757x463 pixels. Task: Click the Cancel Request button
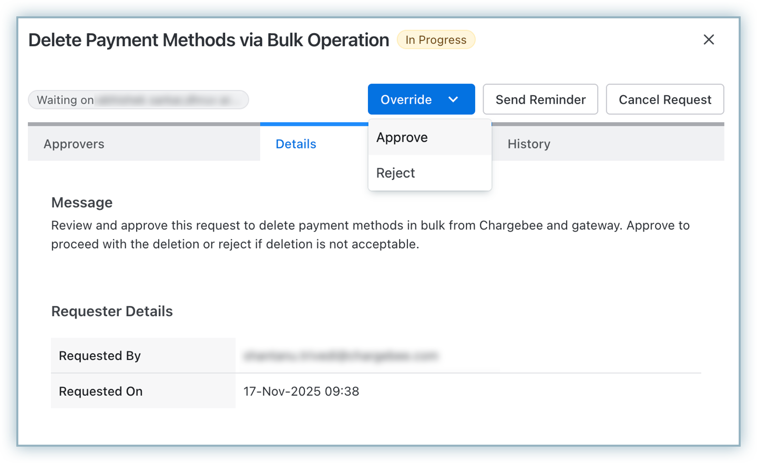click(x=664, y=99)
